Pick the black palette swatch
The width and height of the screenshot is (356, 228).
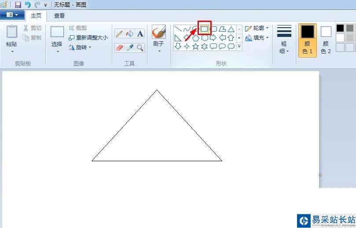click(x=340, y=28)
